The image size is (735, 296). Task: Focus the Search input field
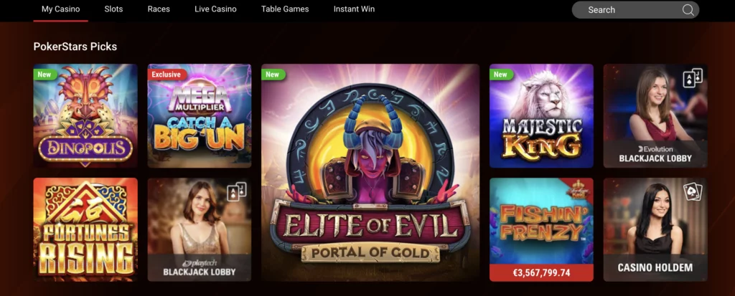[635, 10]
